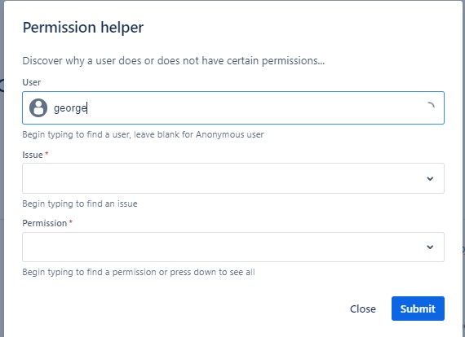Expand the Issue dropdown chevron
Screen dimensions: 465x337
(430, 178)
